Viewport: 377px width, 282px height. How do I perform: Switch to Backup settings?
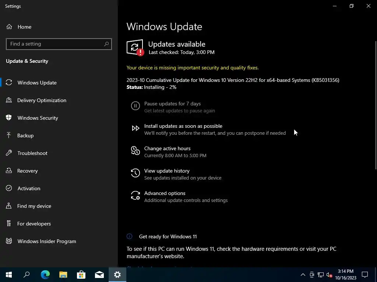tap(59, 135)
